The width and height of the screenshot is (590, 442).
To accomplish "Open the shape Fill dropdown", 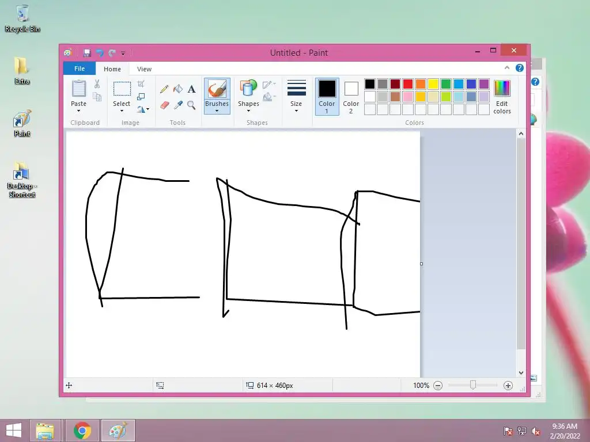I will [269, 97].
